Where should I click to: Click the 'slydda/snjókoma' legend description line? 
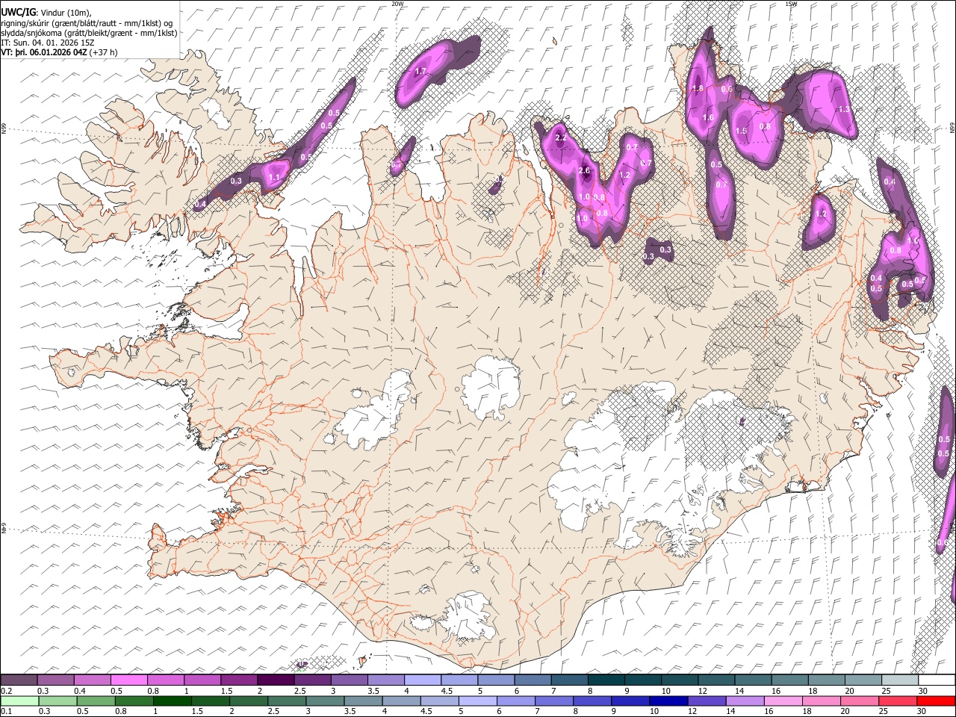point(89,32)
